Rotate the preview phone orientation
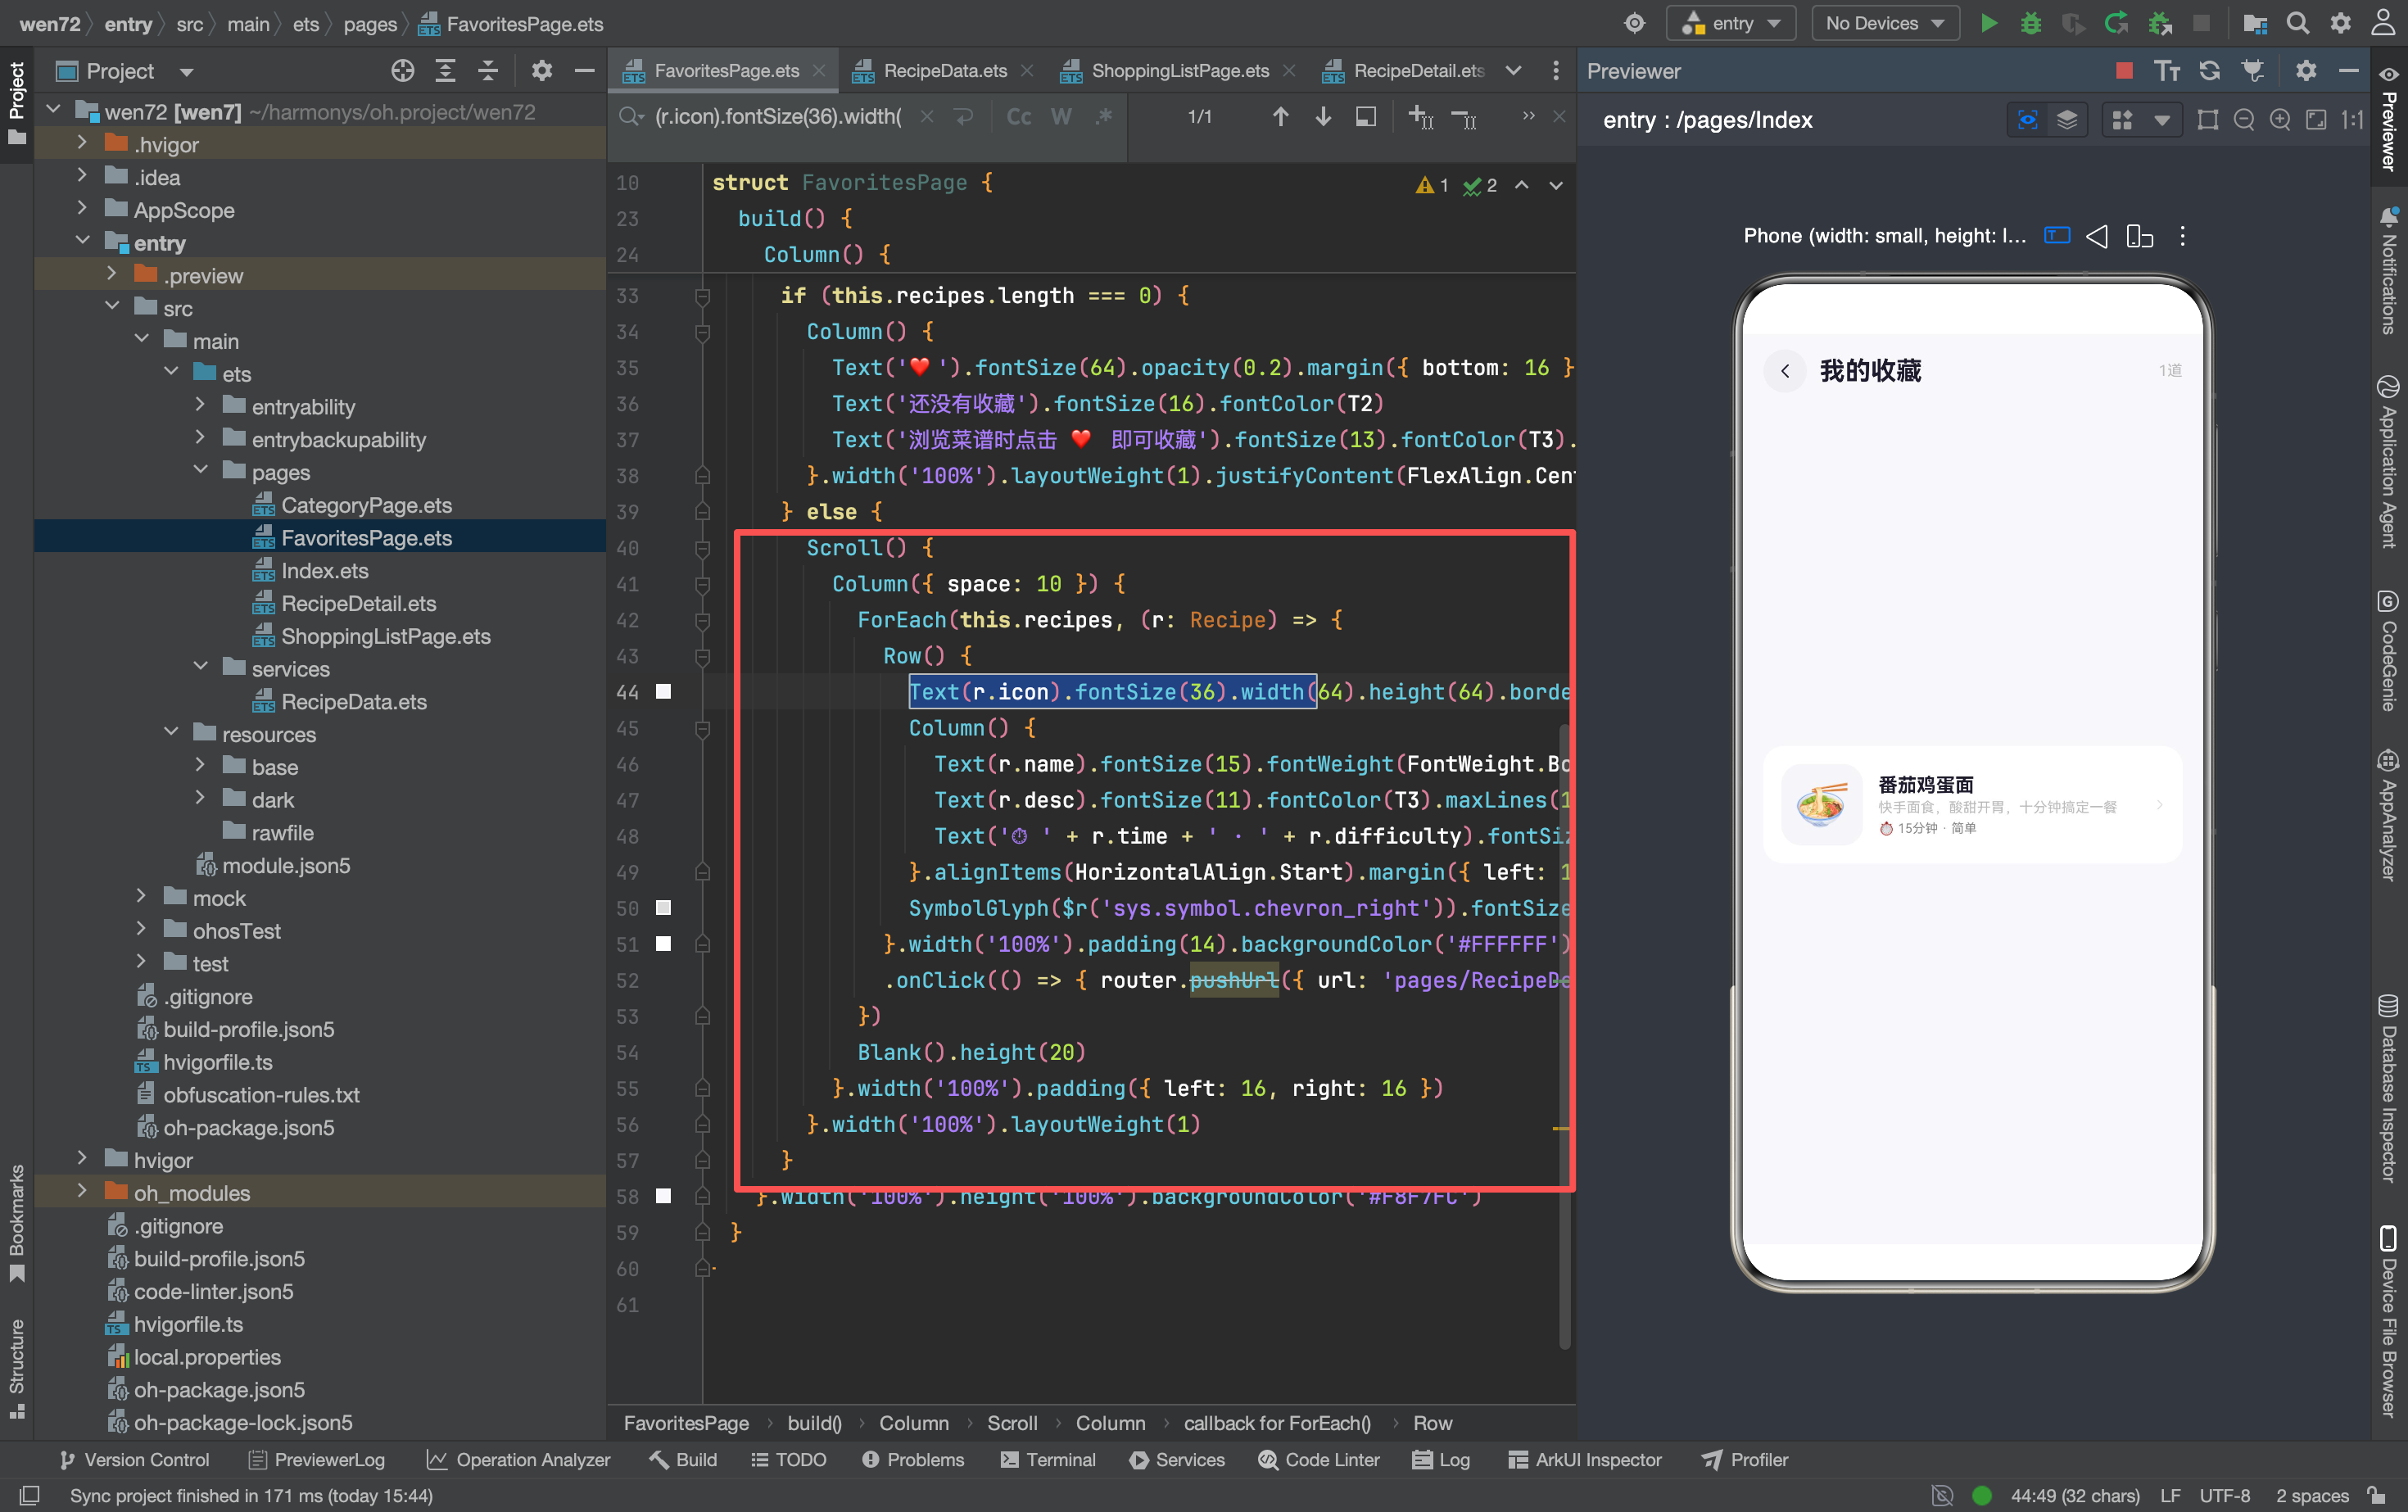The height and width of the screenshot is (1512, 2408). tap(2139, 236)
